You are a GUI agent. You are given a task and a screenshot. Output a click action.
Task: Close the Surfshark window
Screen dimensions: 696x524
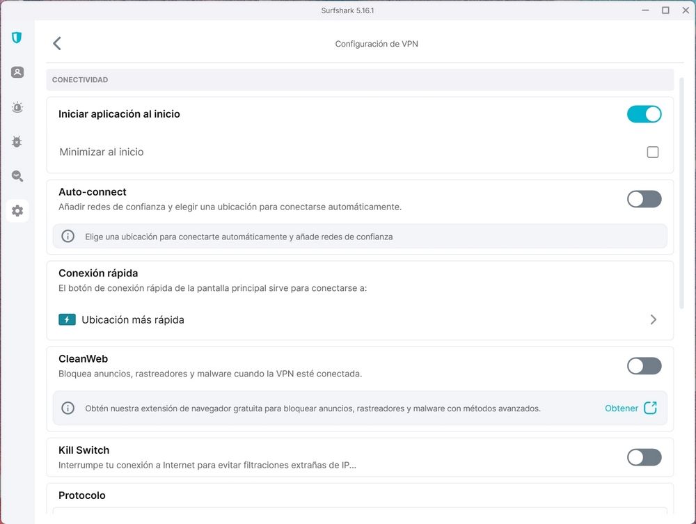point(686,10)
